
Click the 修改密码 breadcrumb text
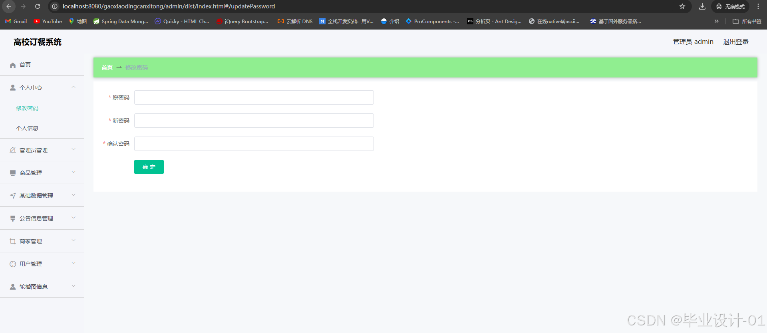tap(137, 67)
